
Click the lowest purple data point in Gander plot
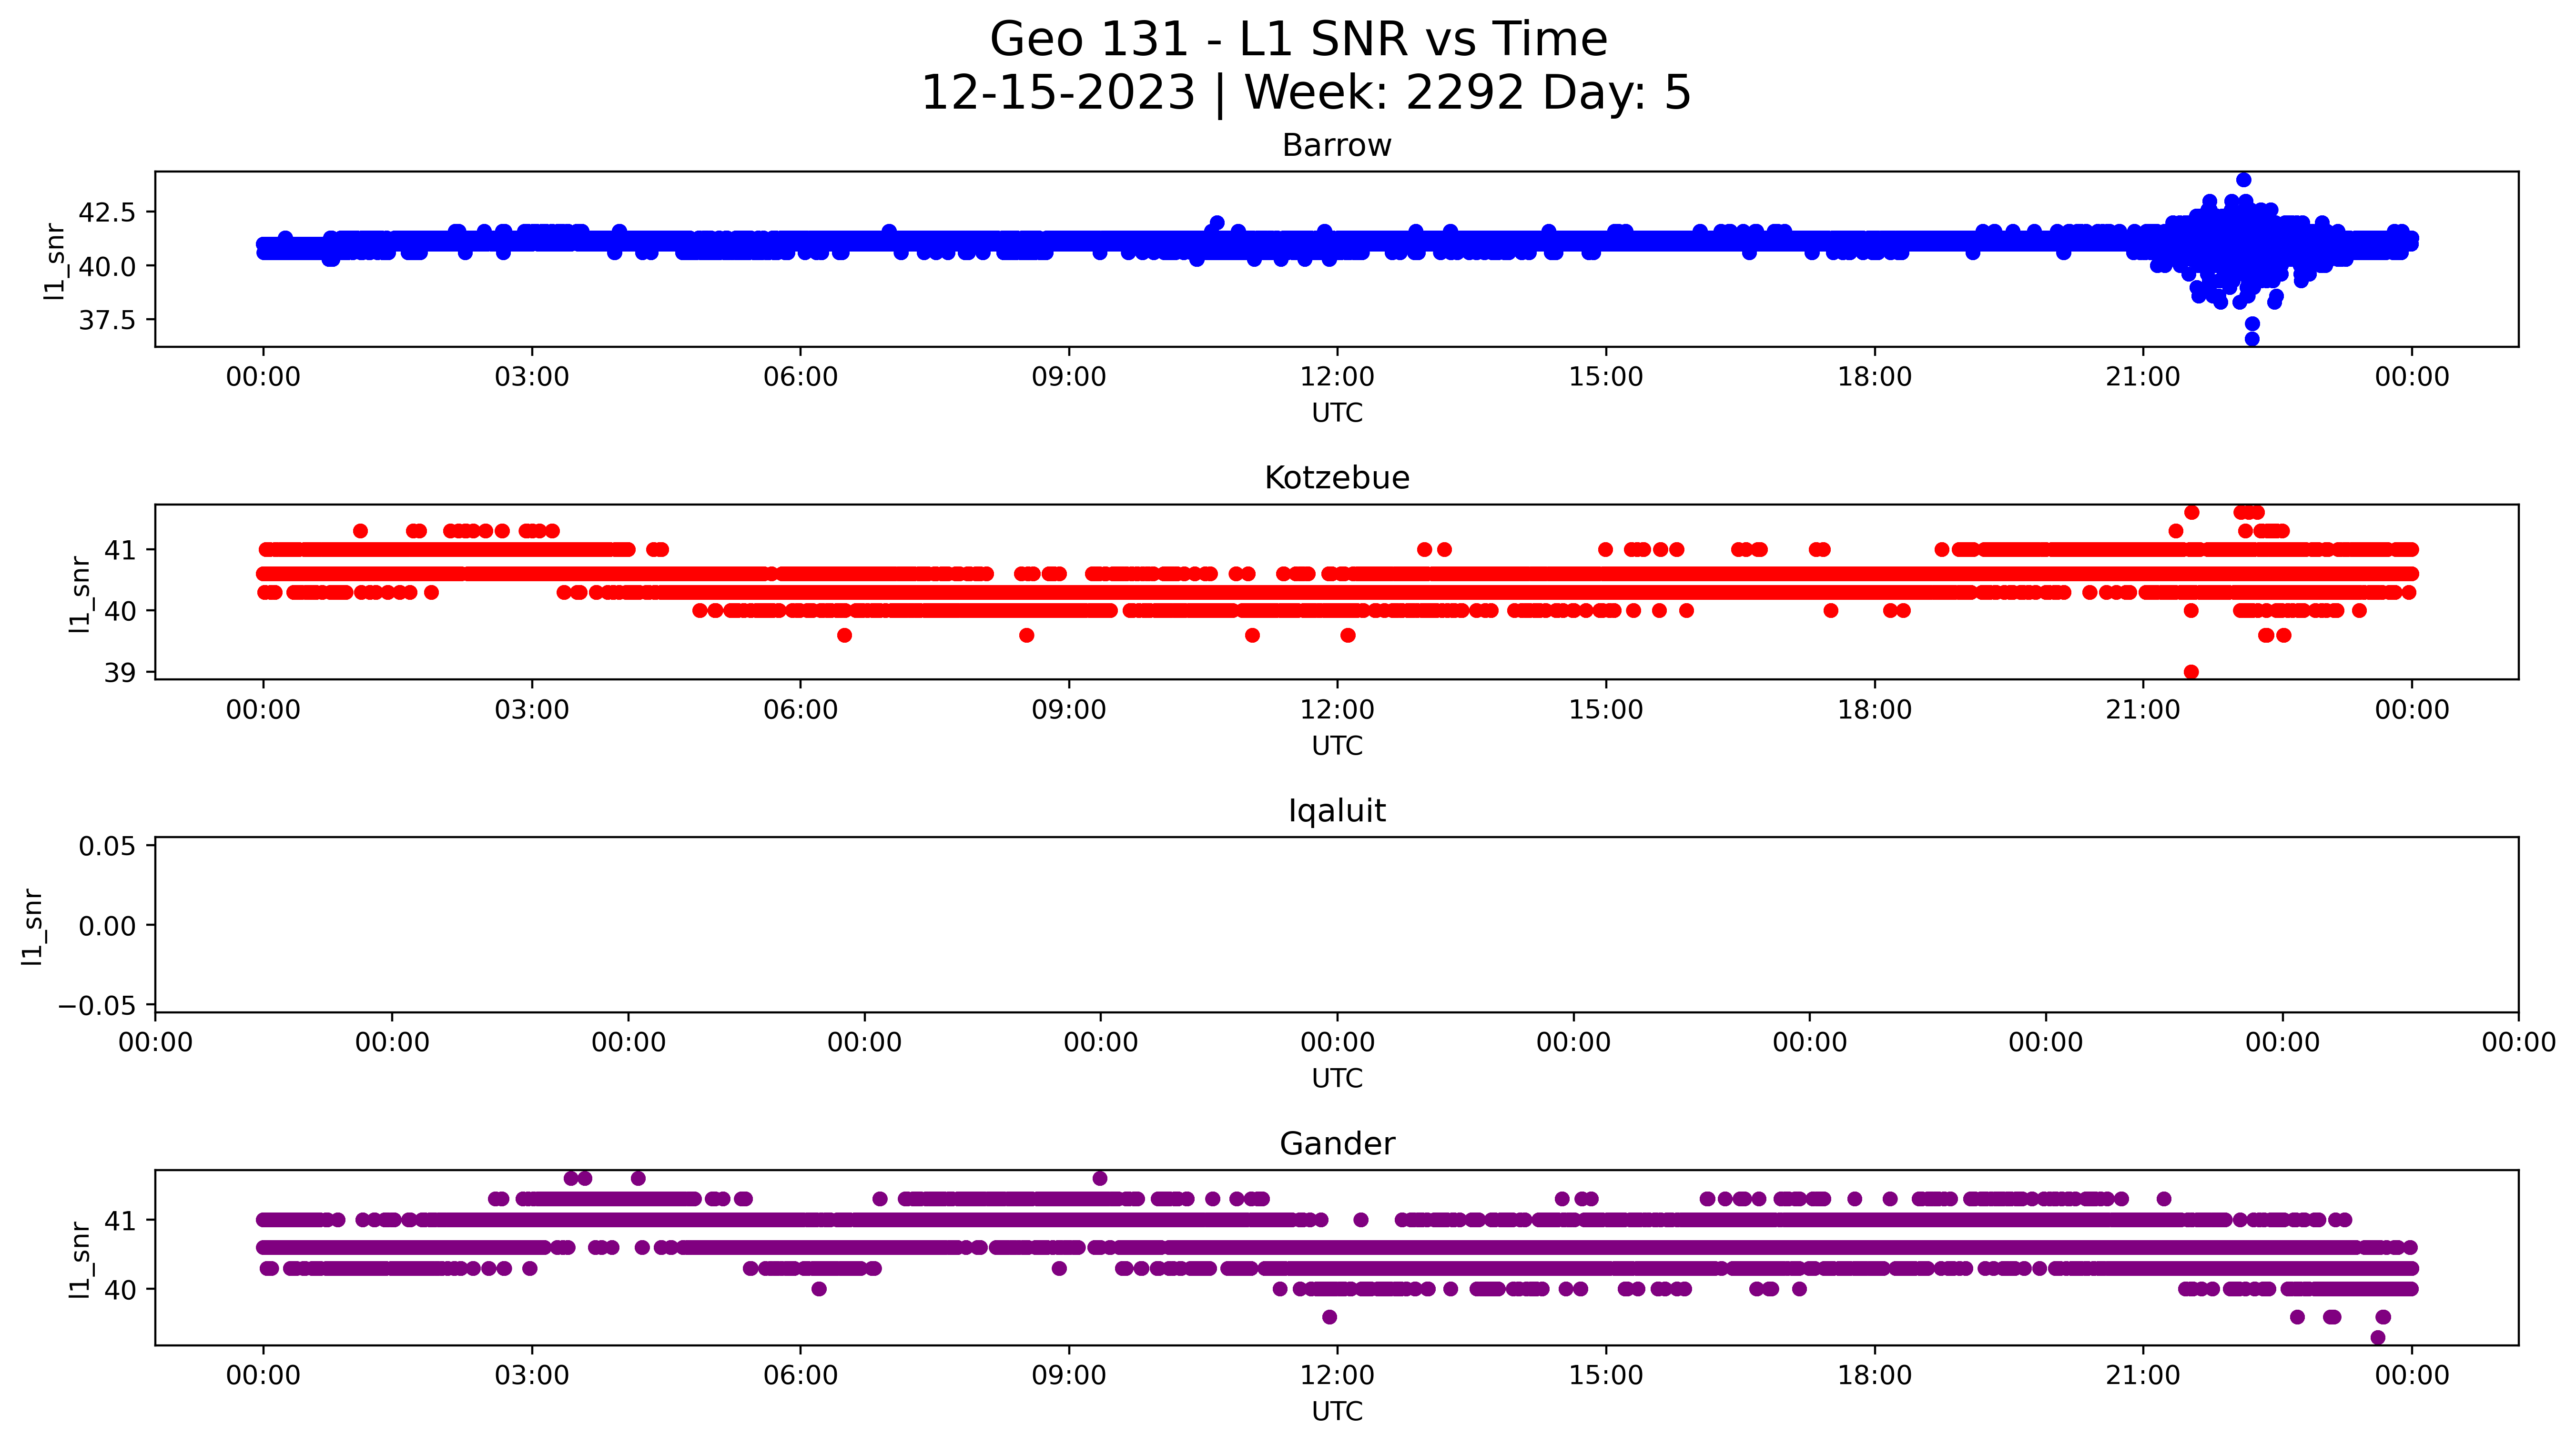2378,1338
